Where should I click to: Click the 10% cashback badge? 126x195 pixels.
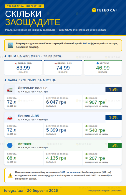[113, 117]
